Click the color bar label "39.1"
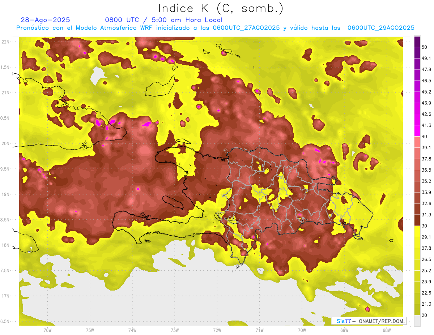Image resolution: width=434 pixels, height=335 pixels. (x=426, y=147)
